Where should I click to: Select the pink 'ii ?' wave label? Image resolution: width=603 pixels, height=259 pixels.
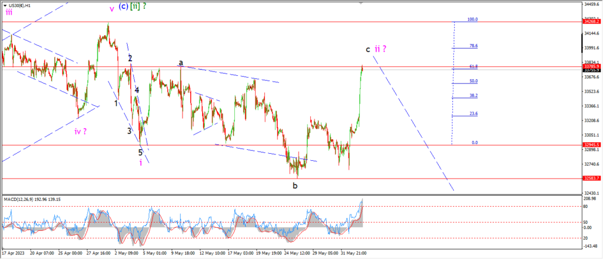pyautogui.click(x=381, y=49)
